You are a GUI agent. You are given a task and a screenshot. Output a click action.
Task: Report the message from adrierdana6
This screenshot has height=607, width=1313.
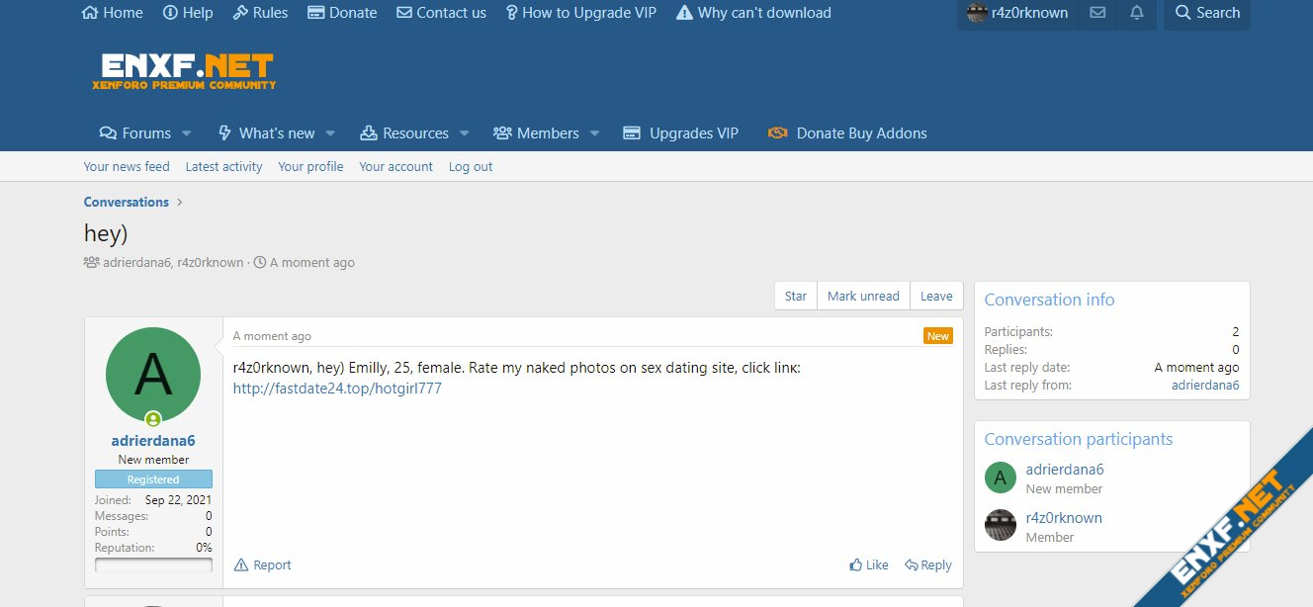263,565
